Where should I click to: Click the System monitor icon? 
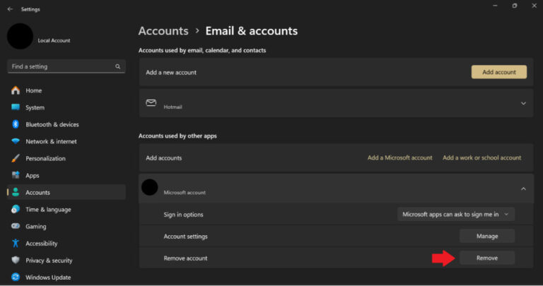[16, 107]
